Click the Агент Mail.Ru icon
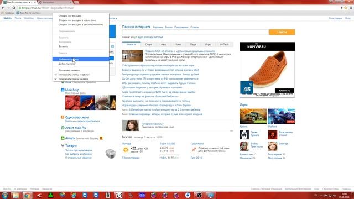This screenshot has width=354, height=199. (x=63, y=128)
